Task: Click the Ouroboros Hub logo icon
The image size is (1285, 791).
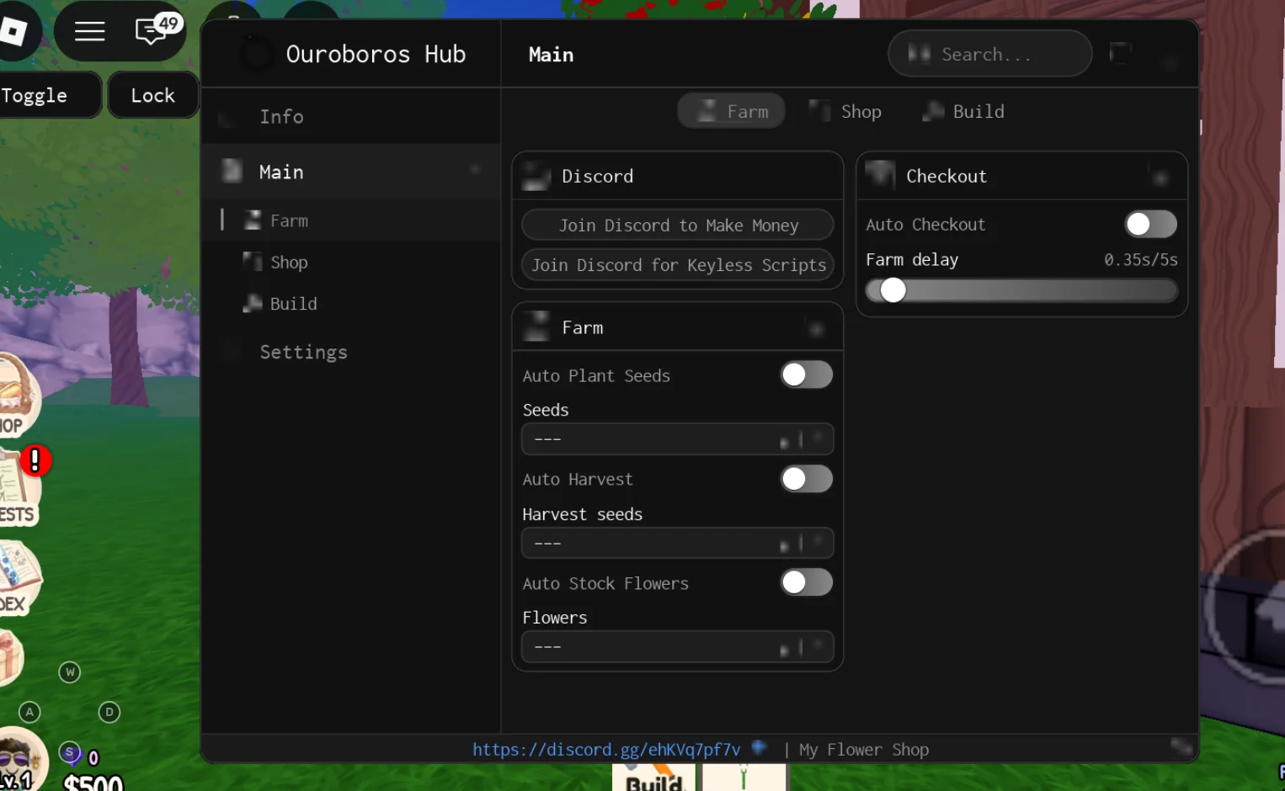Action: pyautogui.click(x=257, y=54)
